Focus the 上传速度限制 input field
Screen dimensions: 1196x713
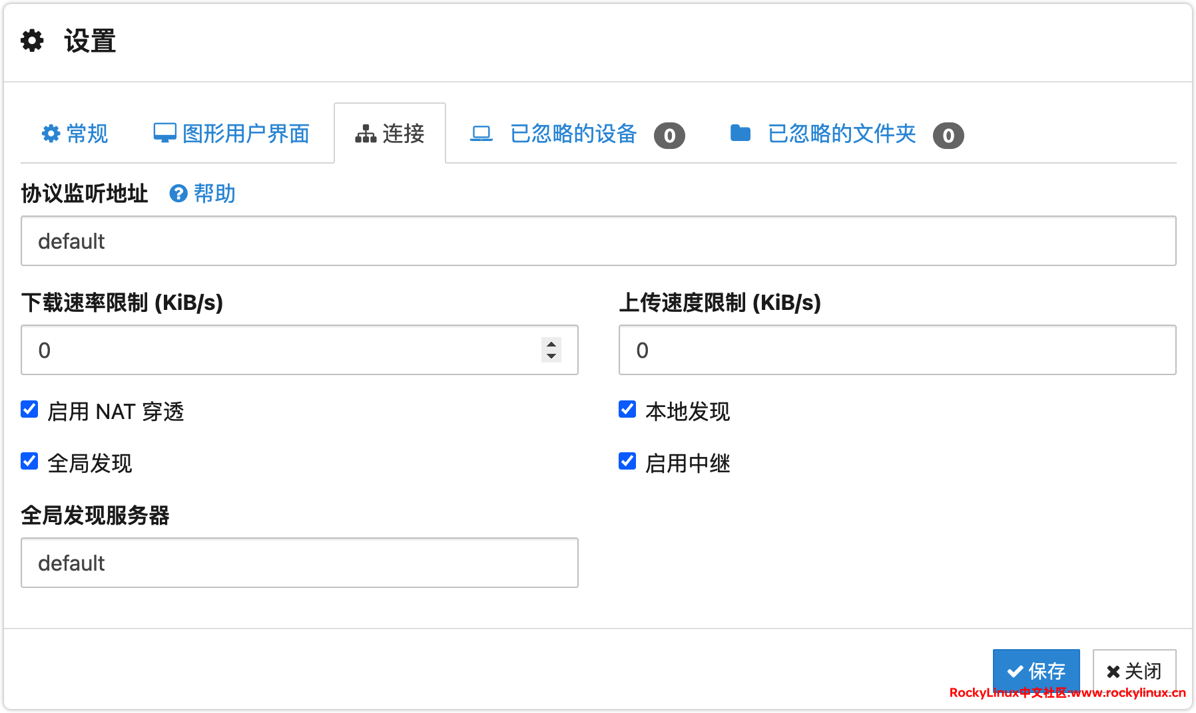pyautogui.click(x=897, y=350)
